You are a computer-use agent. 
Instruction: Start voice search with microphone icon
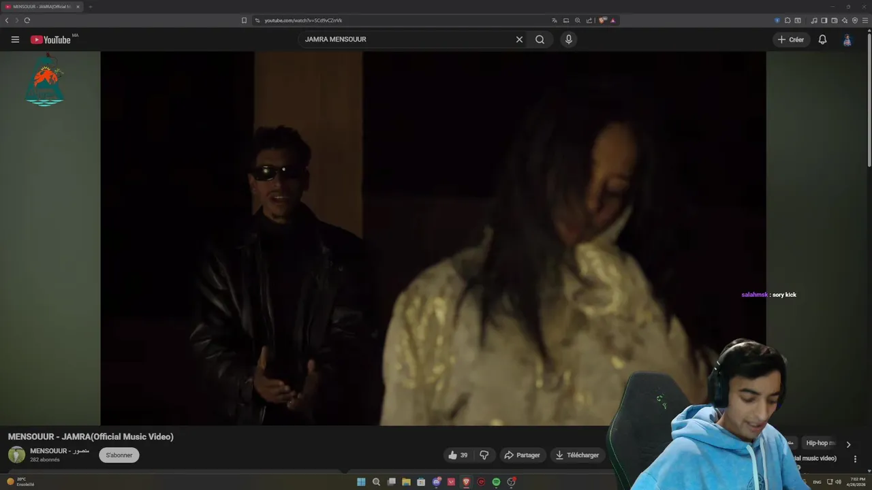click(x=569, y=39)
